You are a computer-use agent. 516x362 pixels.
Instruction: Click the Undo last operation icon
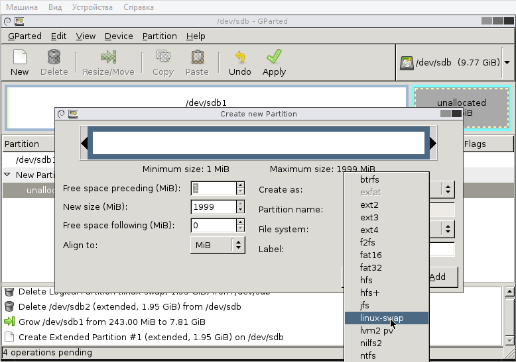240,57
